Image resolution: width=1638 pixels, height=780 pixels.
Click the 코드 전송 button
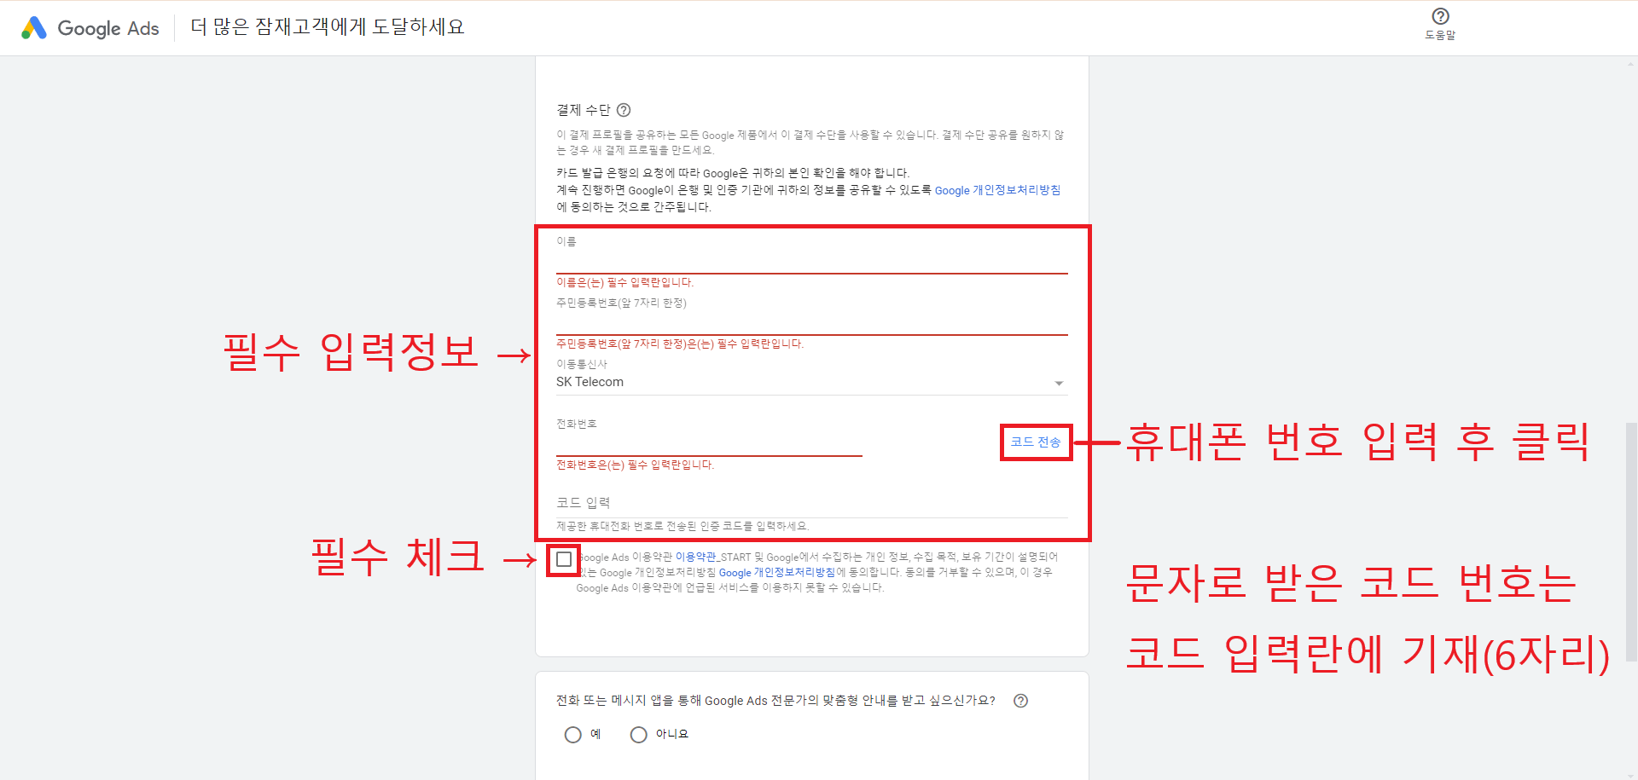1036,442
